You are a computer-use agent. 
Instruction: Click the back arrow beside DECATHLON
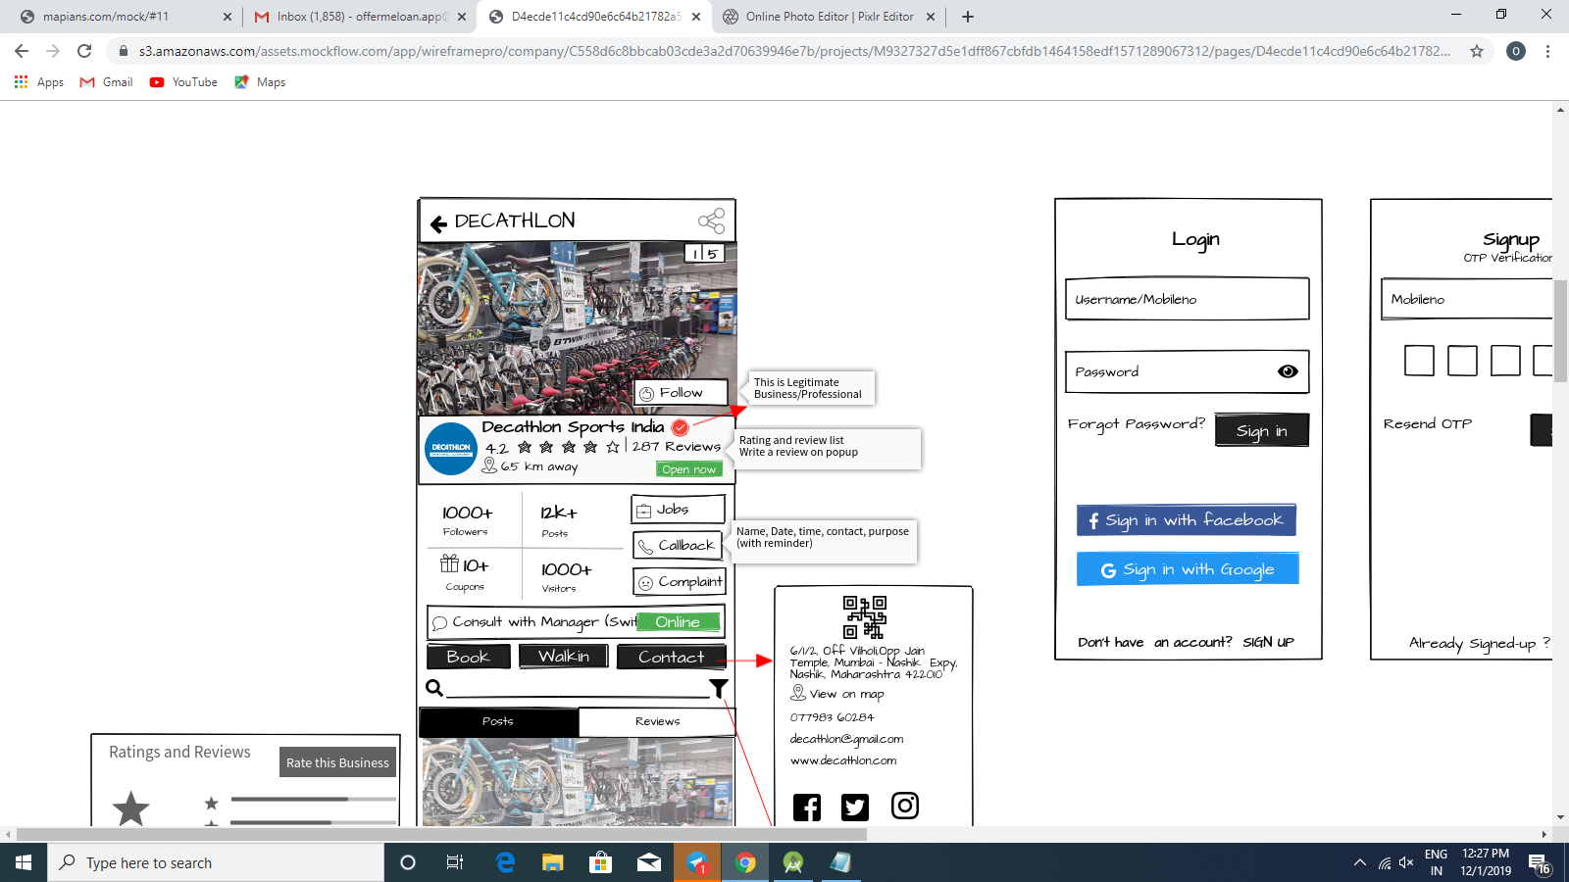(438, 223)
